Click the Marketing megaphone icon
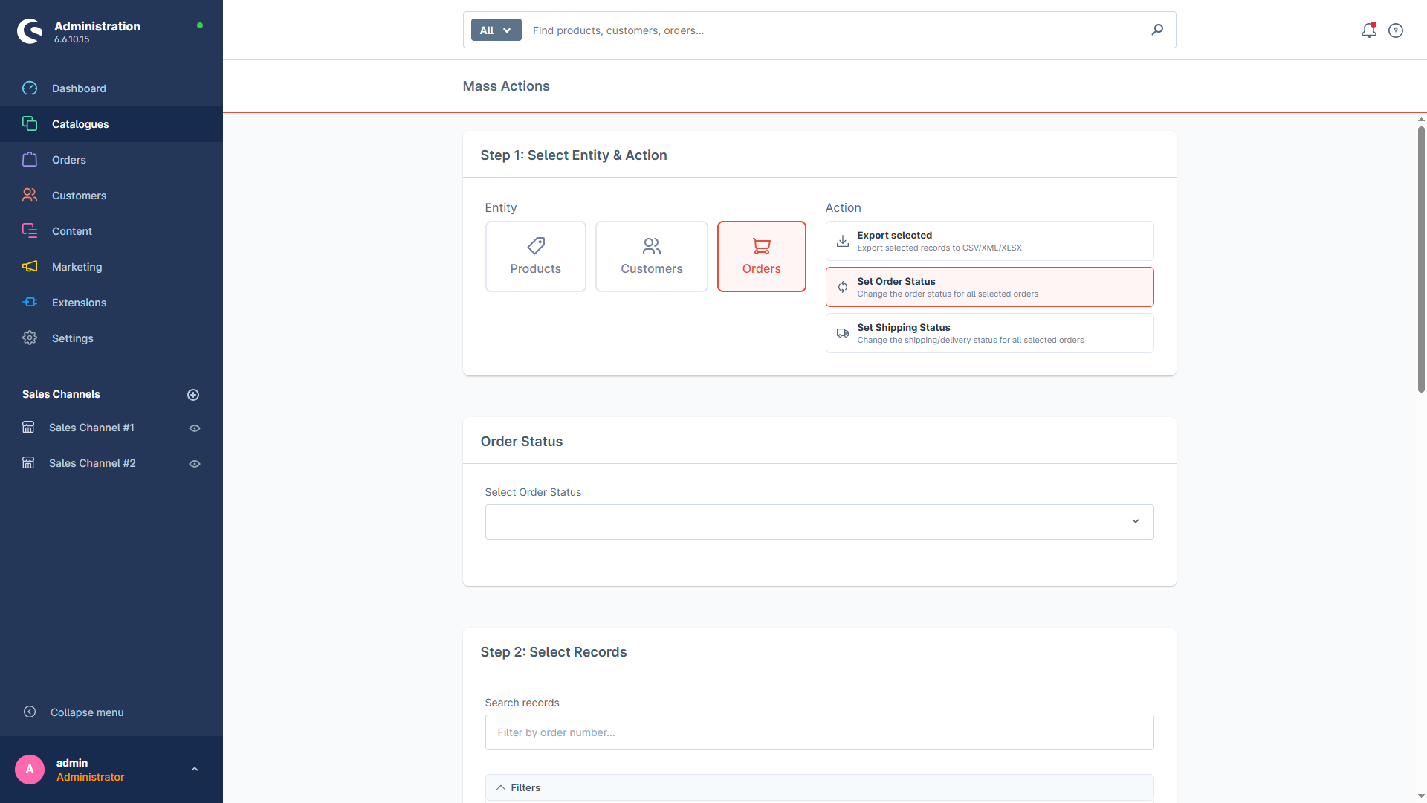Image resolution: width=1427 pixels, height=803 pixels. (30, 267)
